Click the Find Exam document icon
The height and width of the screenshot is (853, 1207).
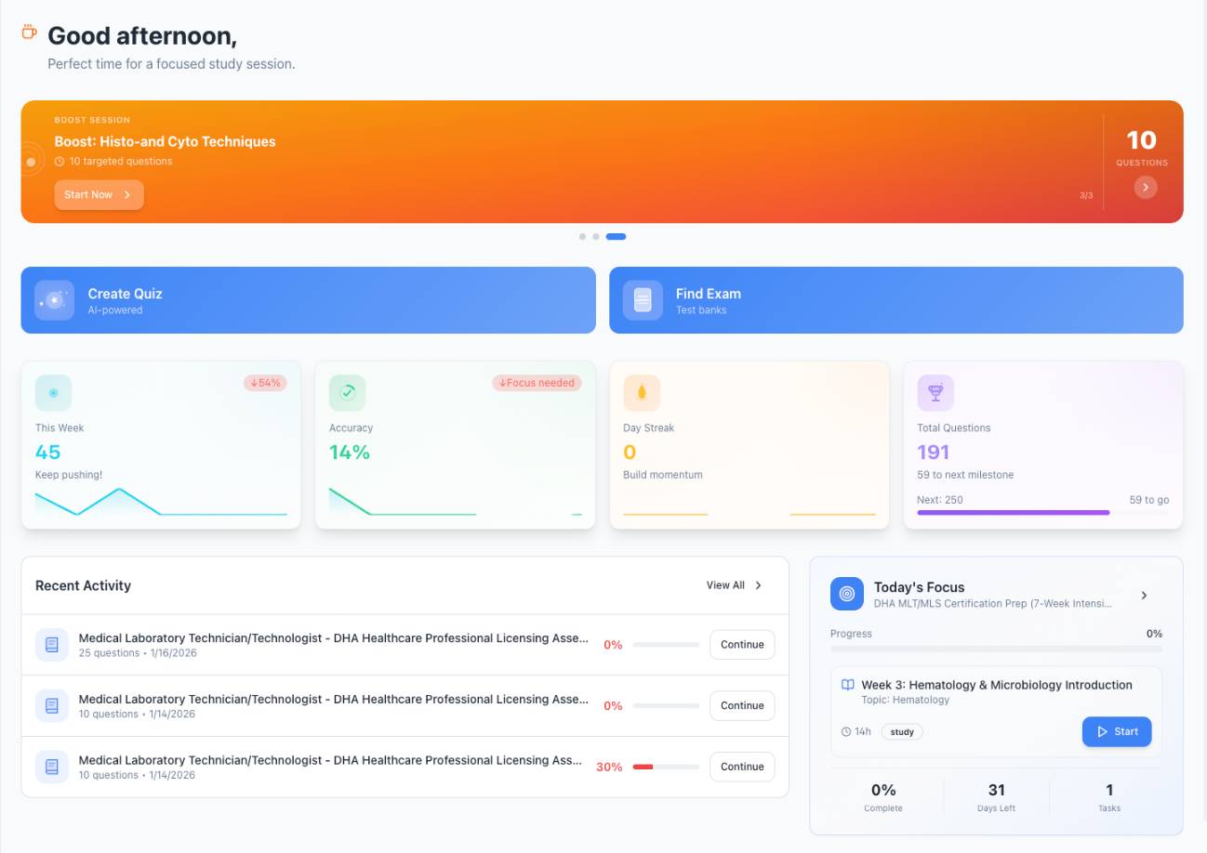pos(643,300)
